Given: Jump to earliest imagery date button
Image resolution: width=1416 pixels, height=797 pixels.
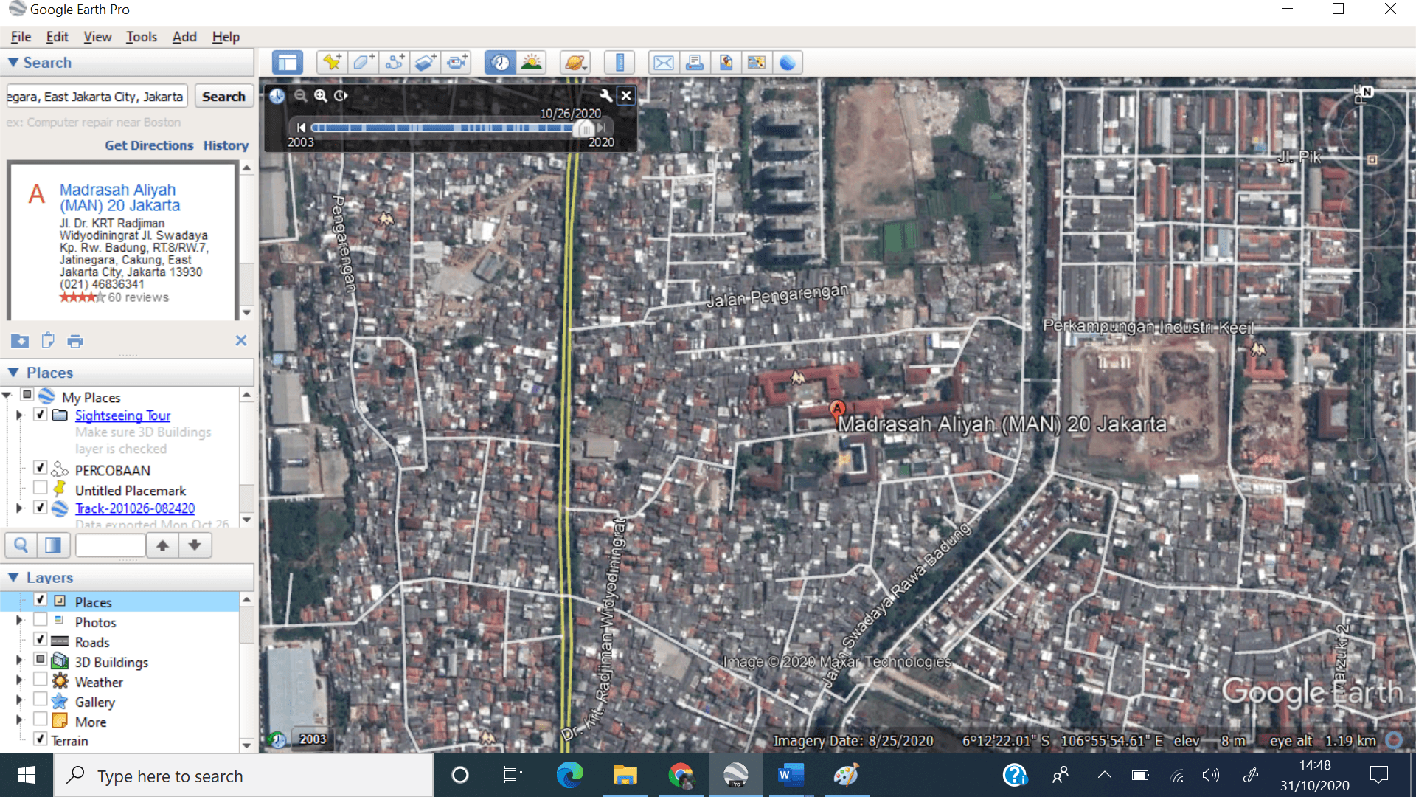Looking at the screenshot, I should (300, 128).
